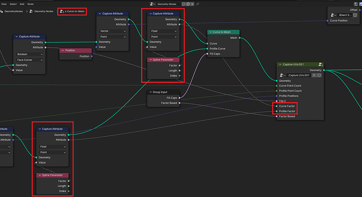Click Index output socket of upper Spline Parameter
Viewport: 362px width, 197px height.
[x=179, y=75]
